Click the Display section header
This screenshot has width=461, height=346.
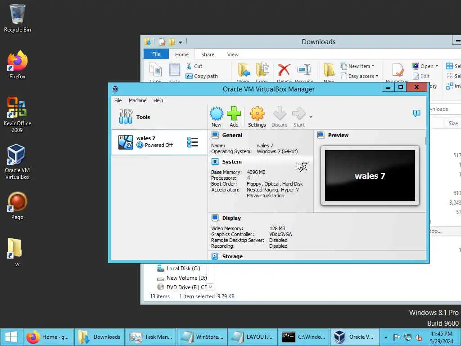coord(231,218)
